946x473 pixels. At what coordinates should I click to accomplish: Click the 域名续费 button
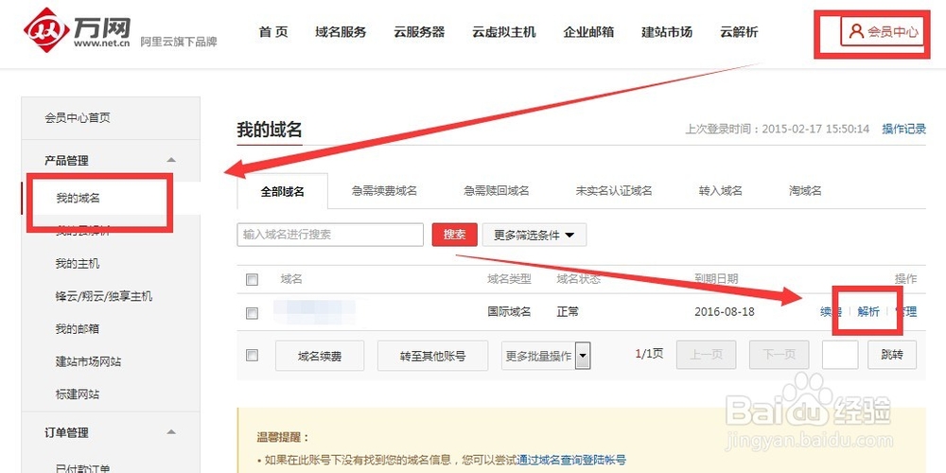[320, 356]
